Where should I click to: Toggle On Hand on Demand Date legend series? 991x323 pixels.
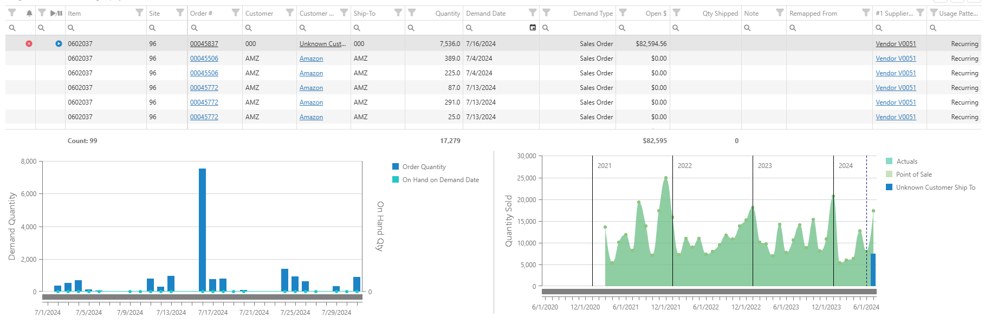coord(440,180)
